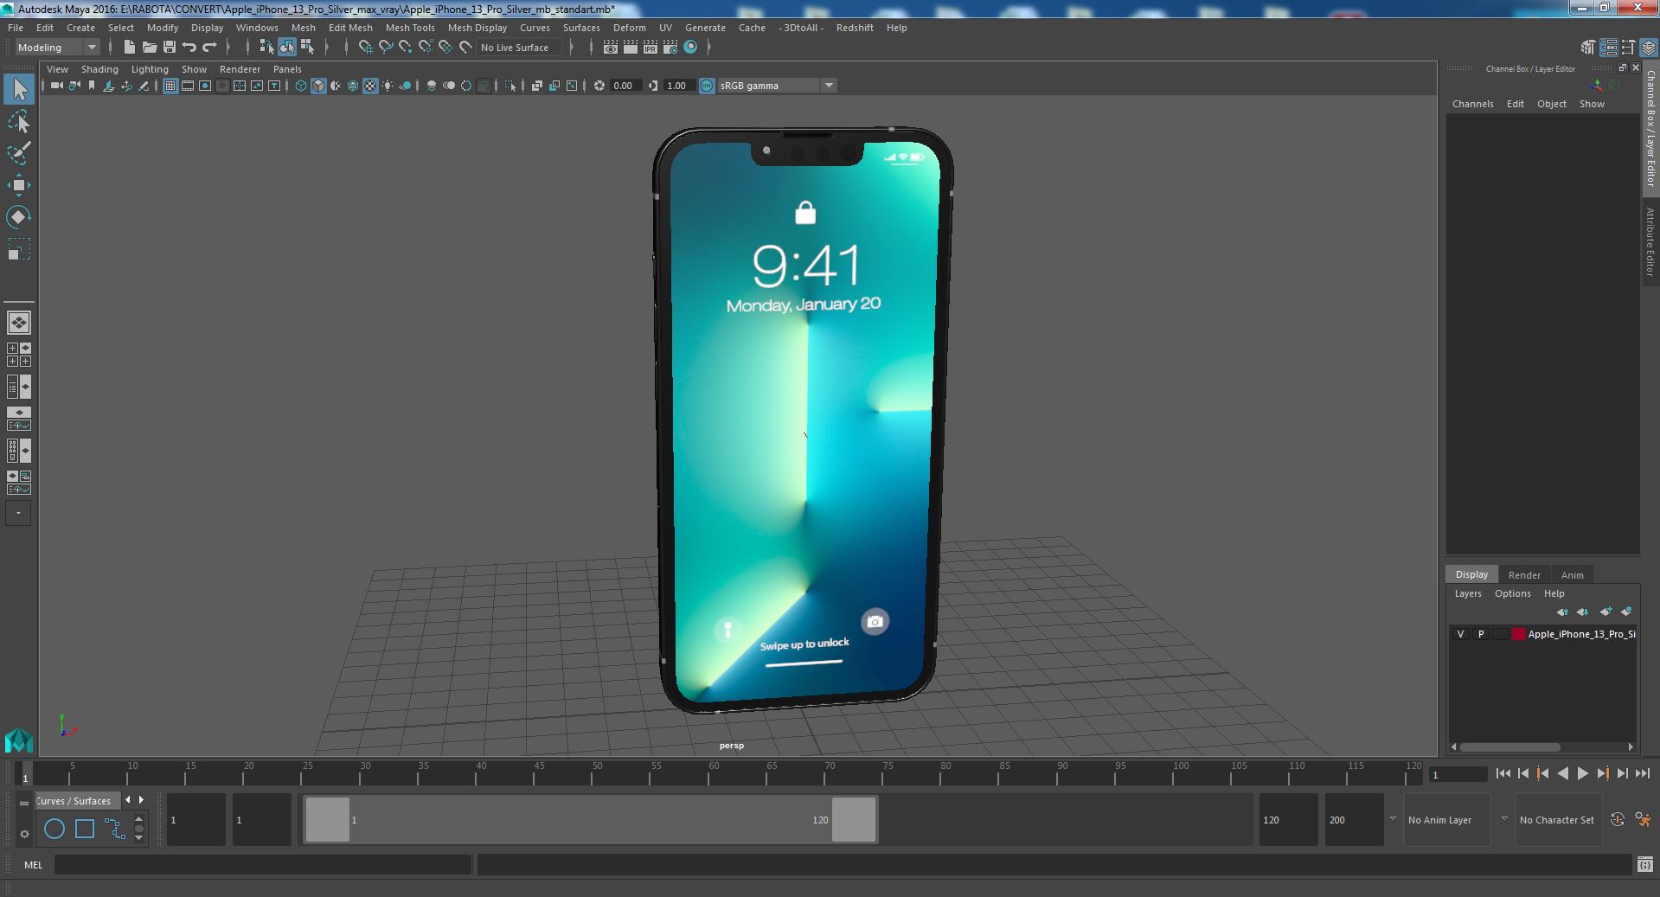1660x897 pixels.
Task: Open Hypershade with blue sphere icon
Action: coord(690,48)
